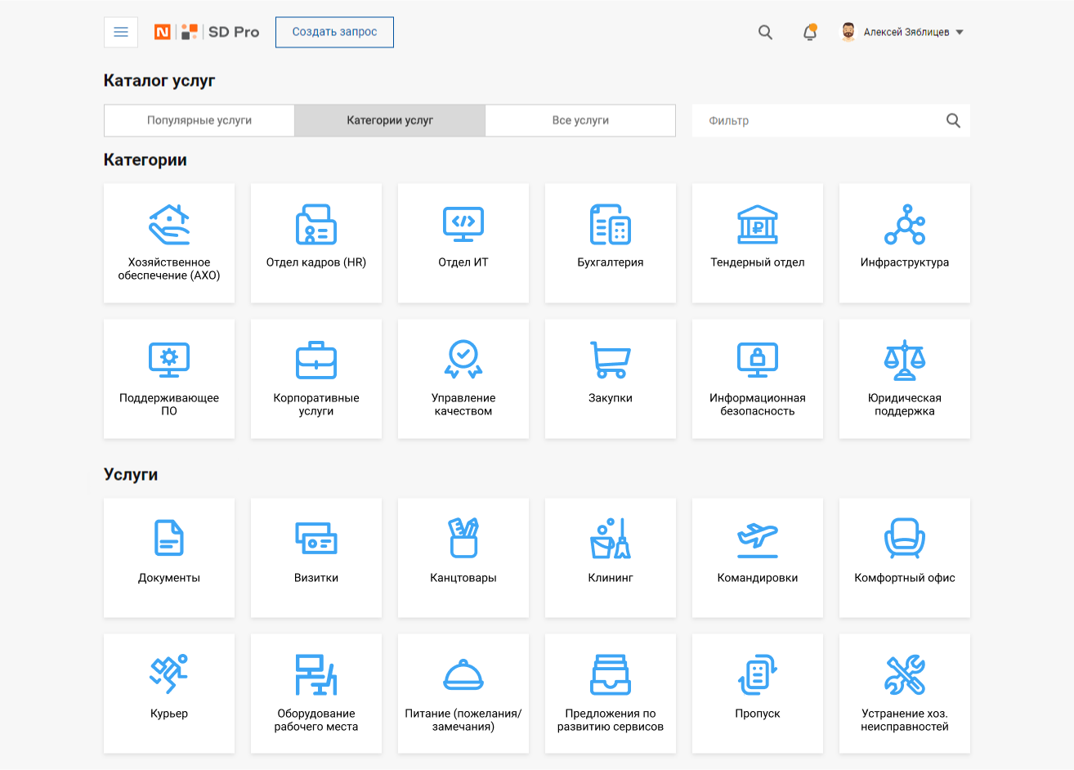Open the Закупки shopping cart icon
This screenshot has width=1074, height=770.
610,360
